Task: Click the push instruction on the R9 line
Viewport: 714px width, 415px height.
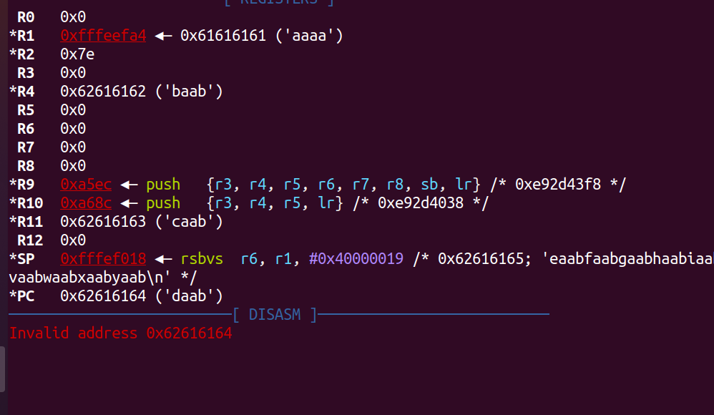Action: click(x=163, y=185)
